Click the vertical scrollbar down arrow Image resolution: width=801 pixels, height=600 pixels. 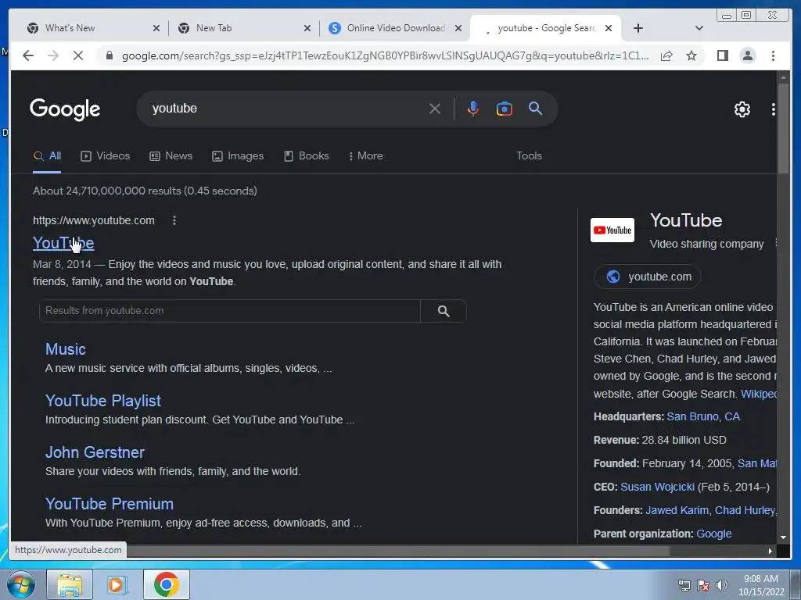pyautogui.click(x=783, y=537)
